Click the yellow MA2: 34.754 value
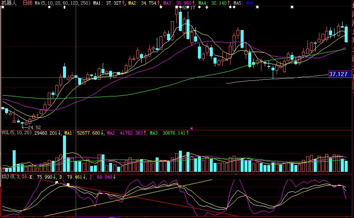The image size is (354, 218). (142, 3)
